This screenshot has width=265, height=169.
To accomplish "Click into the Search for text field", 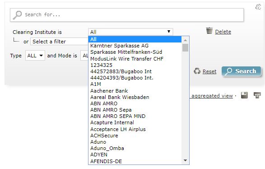I will [x=127, y=15].
